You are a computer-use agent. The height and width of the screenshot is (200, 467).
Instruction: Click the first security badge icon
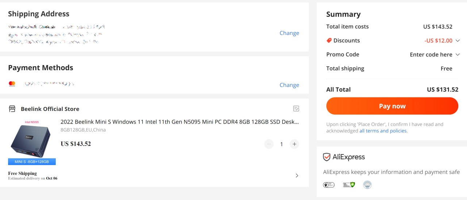coord(329,185)
